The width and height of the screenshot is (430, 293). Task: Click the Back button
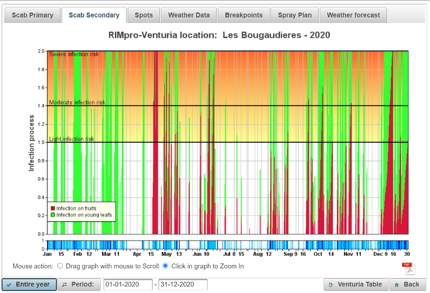407,284
